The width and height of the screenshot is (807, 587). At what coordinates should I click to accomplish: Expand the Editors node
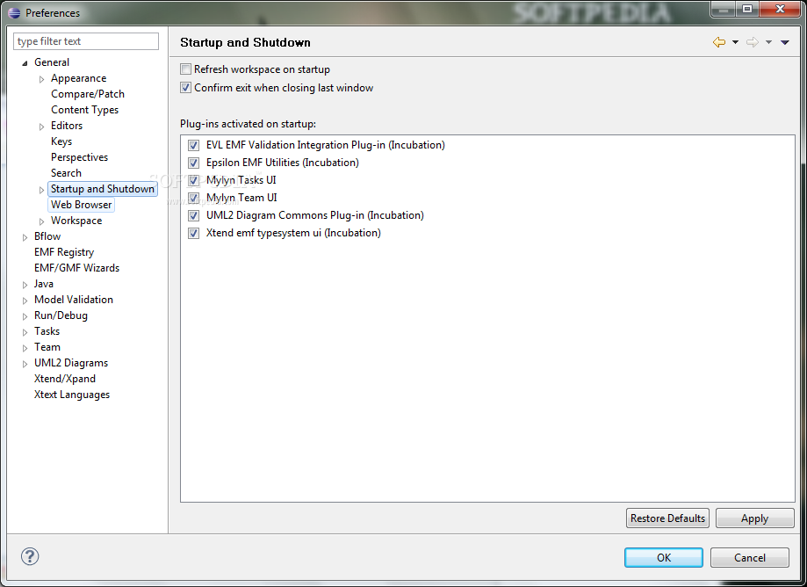click(41, 127)
